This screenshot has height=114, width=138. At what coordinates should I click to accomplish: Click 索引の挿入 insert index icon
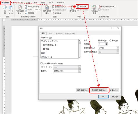click(82, 6)
